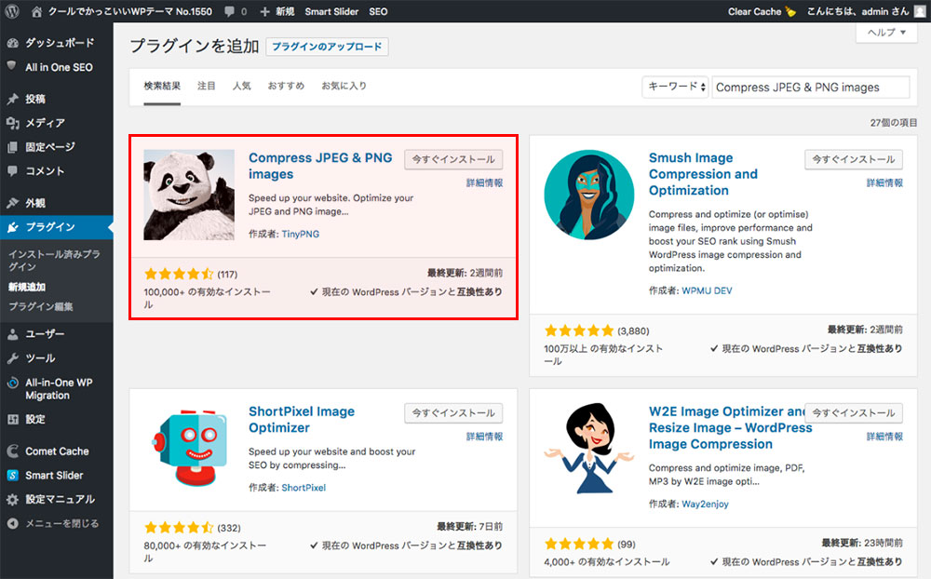931x579 pixels.
Task: Open 詳細情報 for Smush Image Compression
Action: [884, 182]
